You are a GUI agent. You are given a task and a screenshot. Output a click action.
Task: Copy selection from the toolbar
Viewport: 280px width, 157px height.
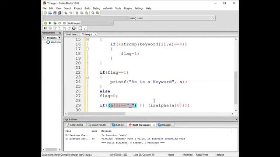[x=82, y=13]
